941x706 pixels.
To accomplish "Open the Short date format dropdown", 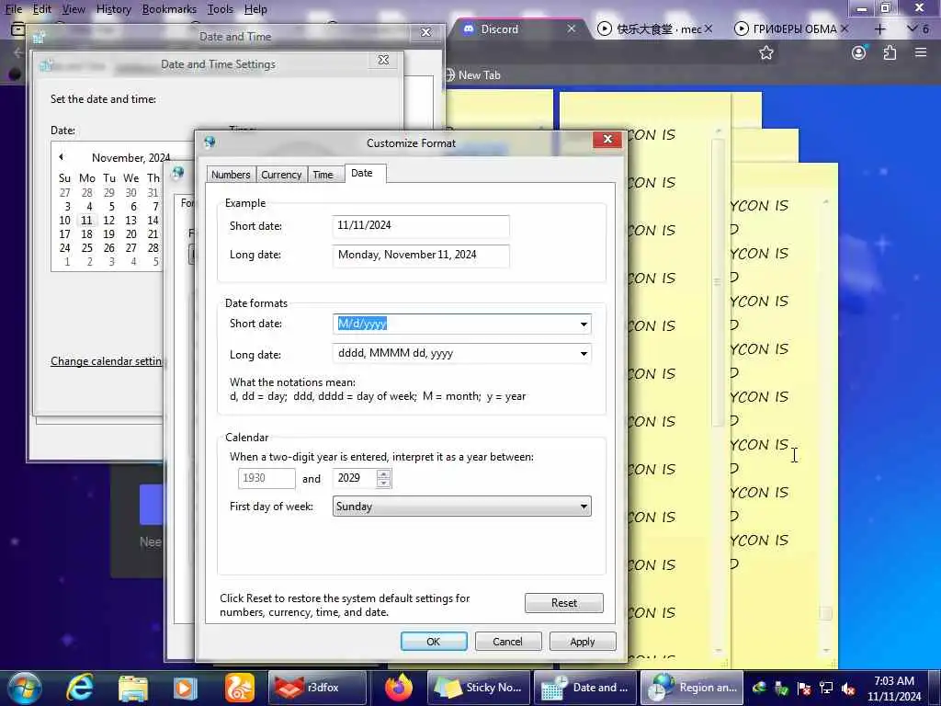I will tap(584, 325).
